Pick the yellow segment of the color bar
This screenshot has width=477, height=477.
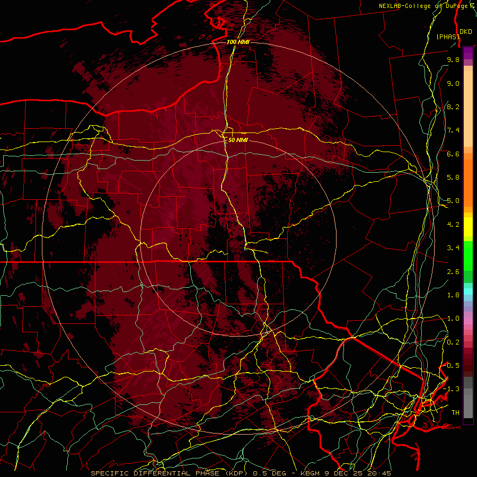468,227
